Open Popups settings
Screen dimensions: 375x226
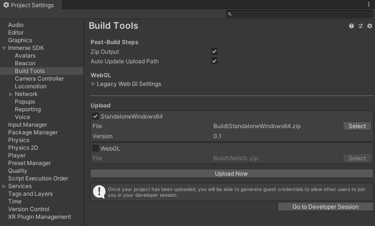(x=25, y=102)
